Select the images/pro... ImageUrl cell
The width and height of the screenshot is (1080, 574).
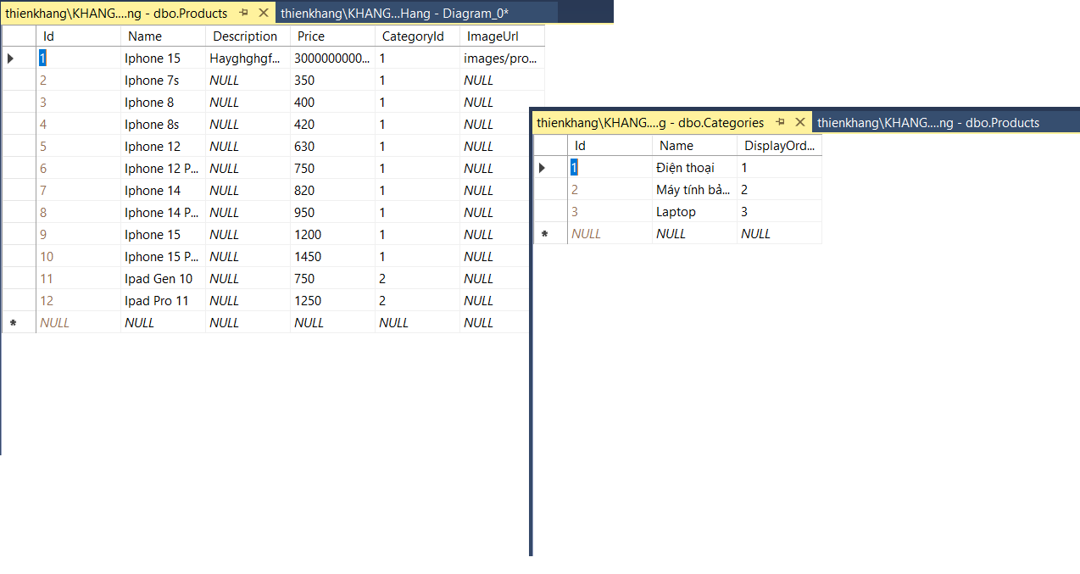click(502, 59)
